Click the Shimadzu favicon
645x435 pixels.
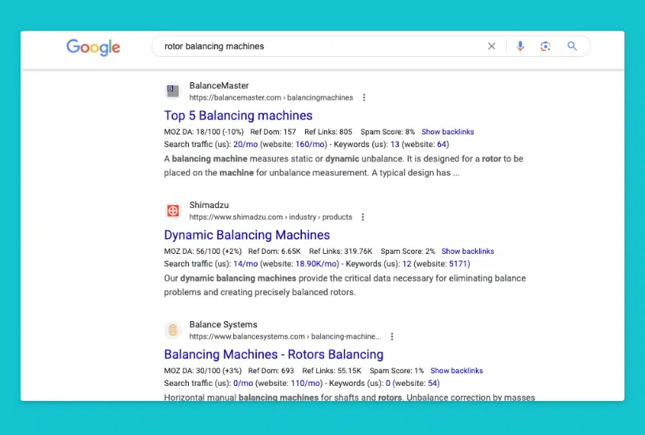[x=173, y=210]
